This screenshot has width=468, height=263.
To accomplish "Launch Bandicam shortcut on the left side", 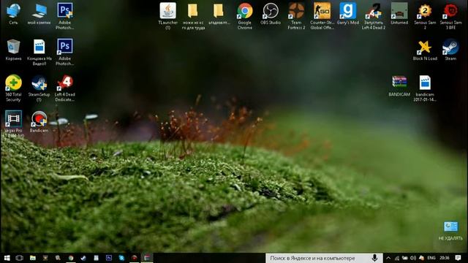I will point(39,122).
